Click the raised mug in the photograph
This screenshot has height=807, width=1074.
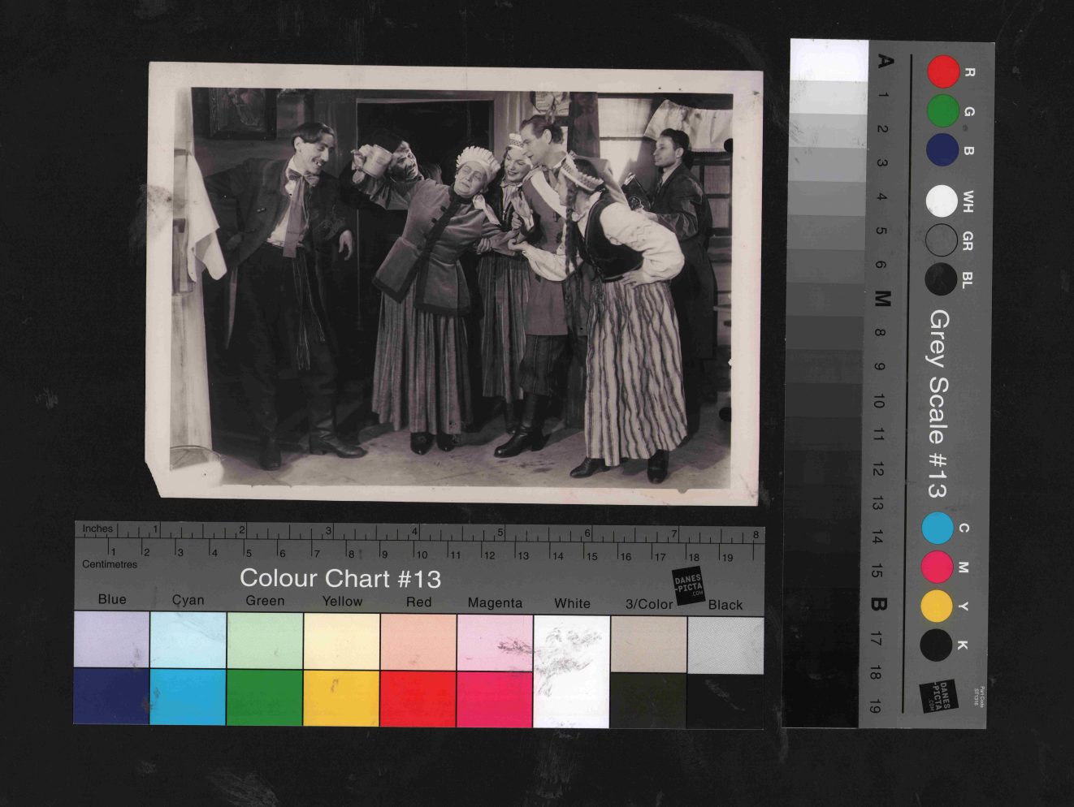tap(376, 160)
